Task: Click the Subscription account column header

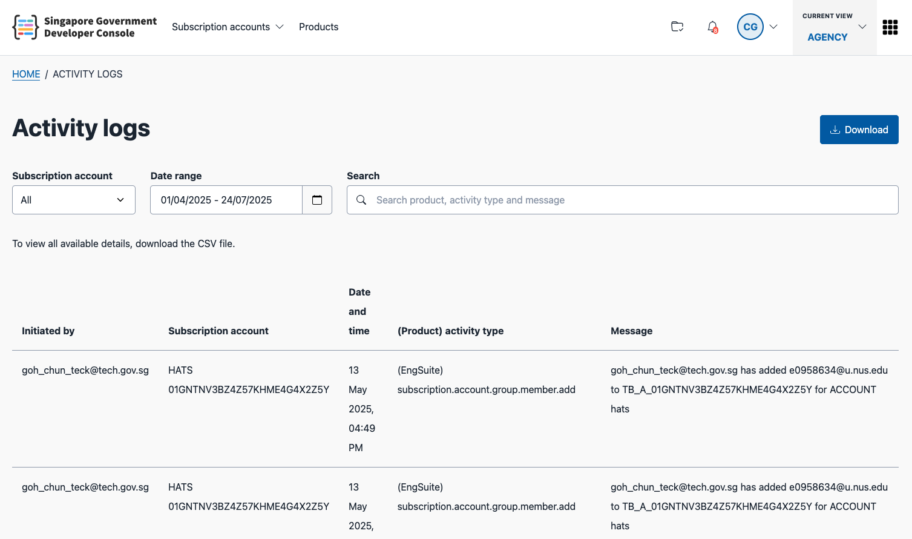Action: click(218, 331)
